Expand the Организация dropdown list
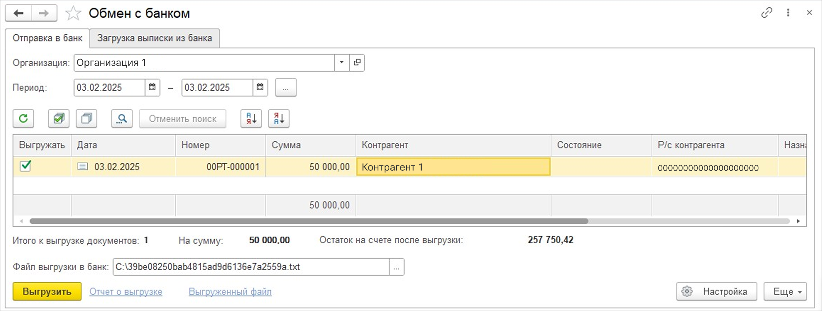The width and height of the screenshot is (822, 311). pos(341,62)
